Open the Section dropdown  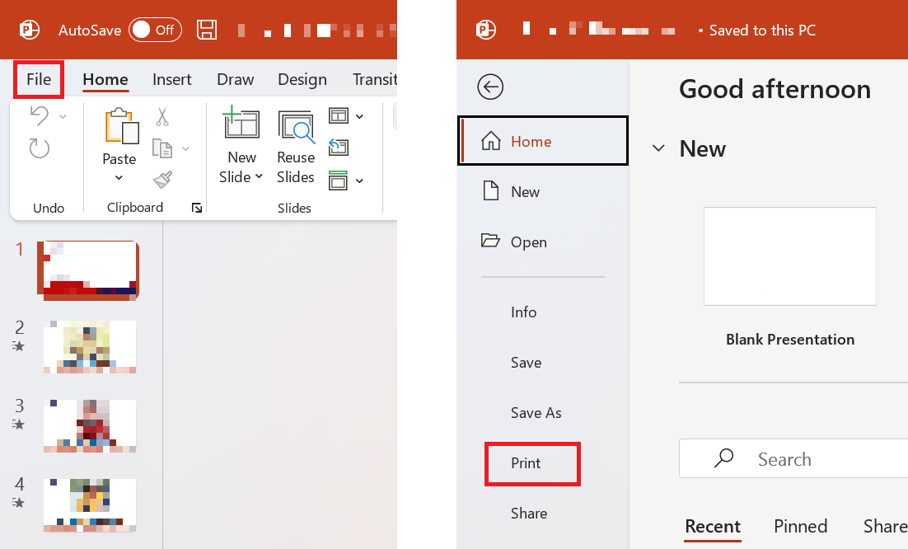[346, 180]
